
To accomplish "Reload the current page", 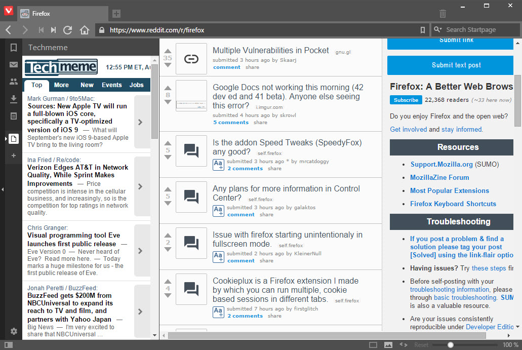I will pyautogui.click(x=68, y=30).
